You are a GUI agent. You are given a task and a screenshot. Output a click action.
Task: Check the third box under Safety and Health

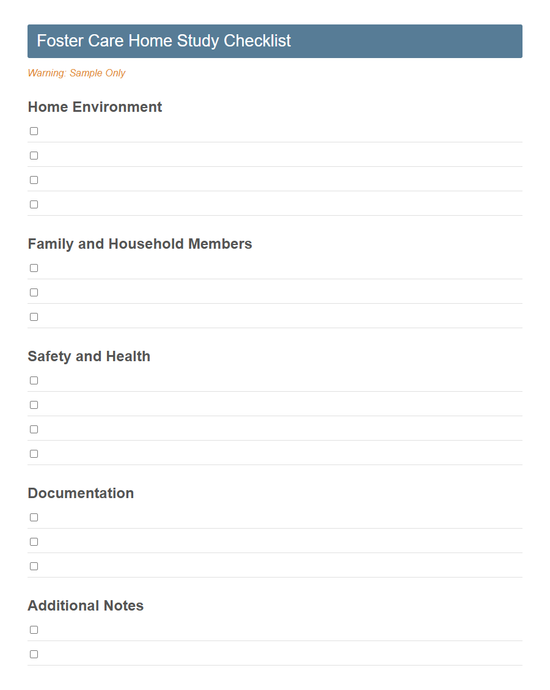click(34, 429)
